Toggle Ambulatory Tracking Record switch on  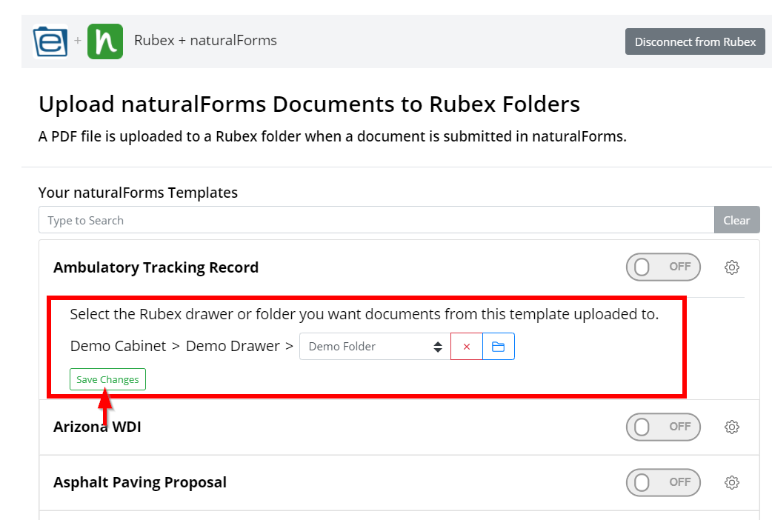(663, 267)
